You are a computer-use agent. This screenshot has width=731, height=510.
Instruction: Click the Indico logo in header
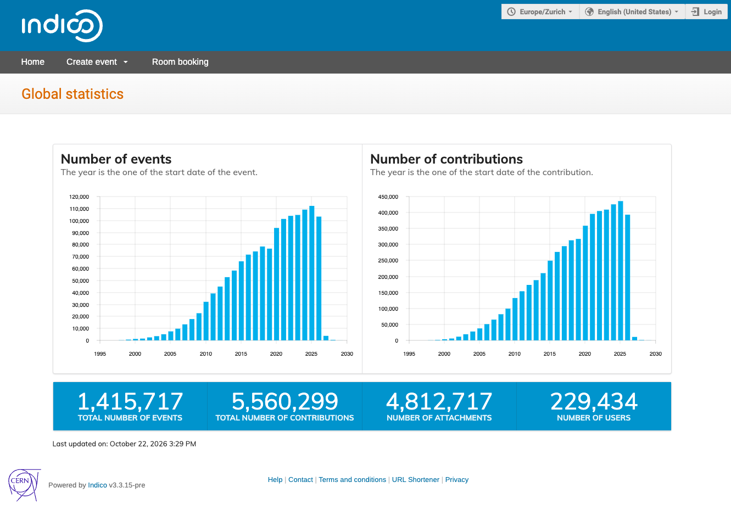point(62,26)
